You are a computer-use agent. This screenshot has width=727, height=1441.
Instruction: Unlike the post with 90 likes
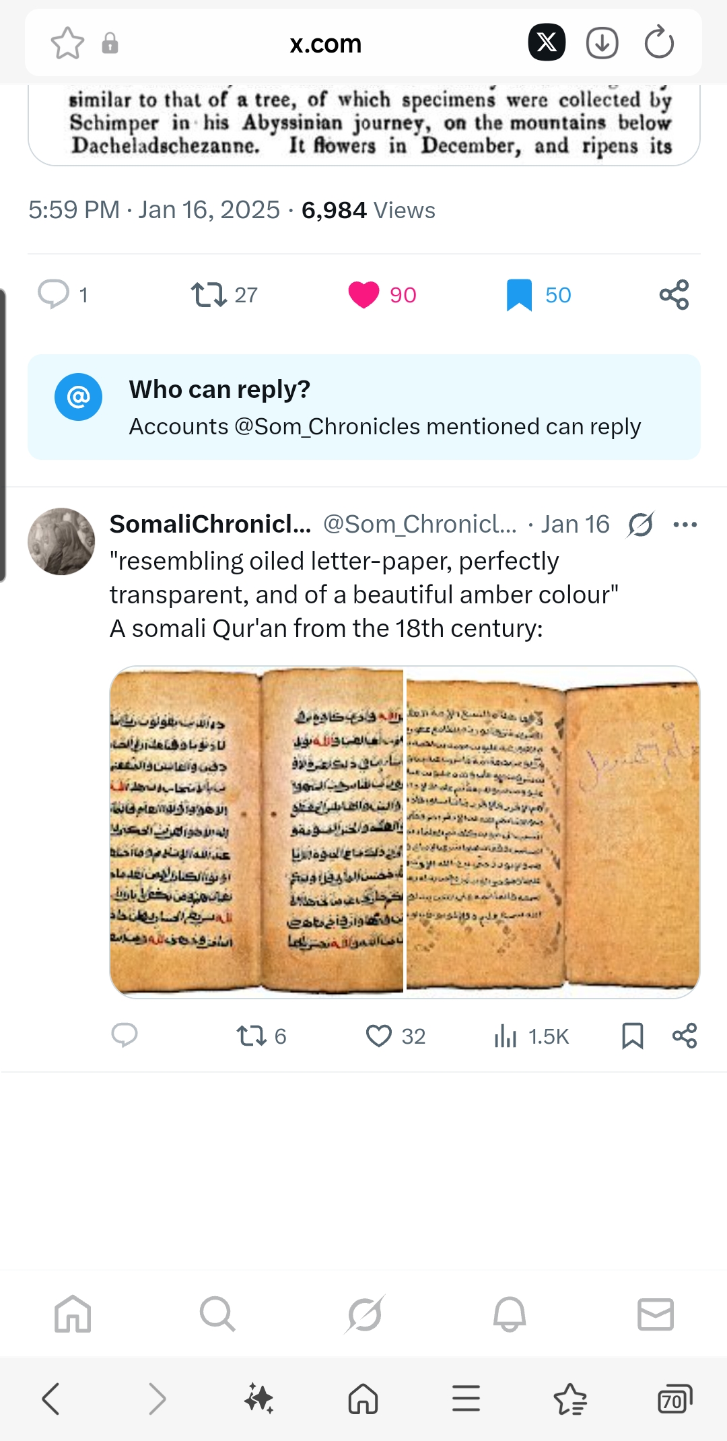(x=364, y=295)
